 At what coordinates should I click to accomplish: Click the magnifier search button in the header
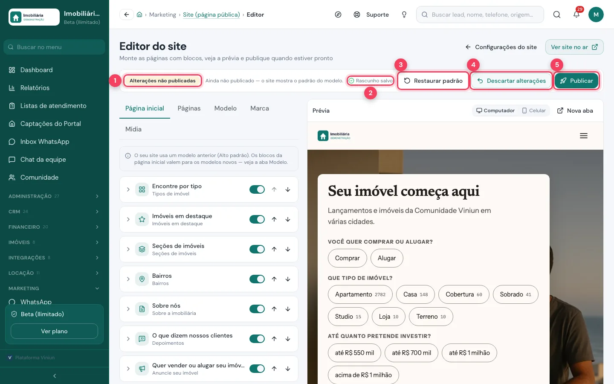pos(557,15)
